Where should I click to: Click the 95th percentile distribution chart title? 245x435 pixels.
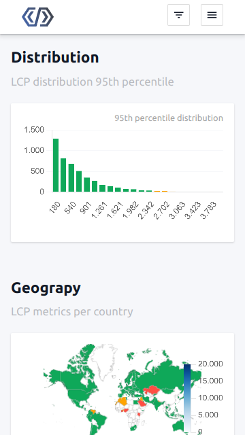tap(169, 118)
